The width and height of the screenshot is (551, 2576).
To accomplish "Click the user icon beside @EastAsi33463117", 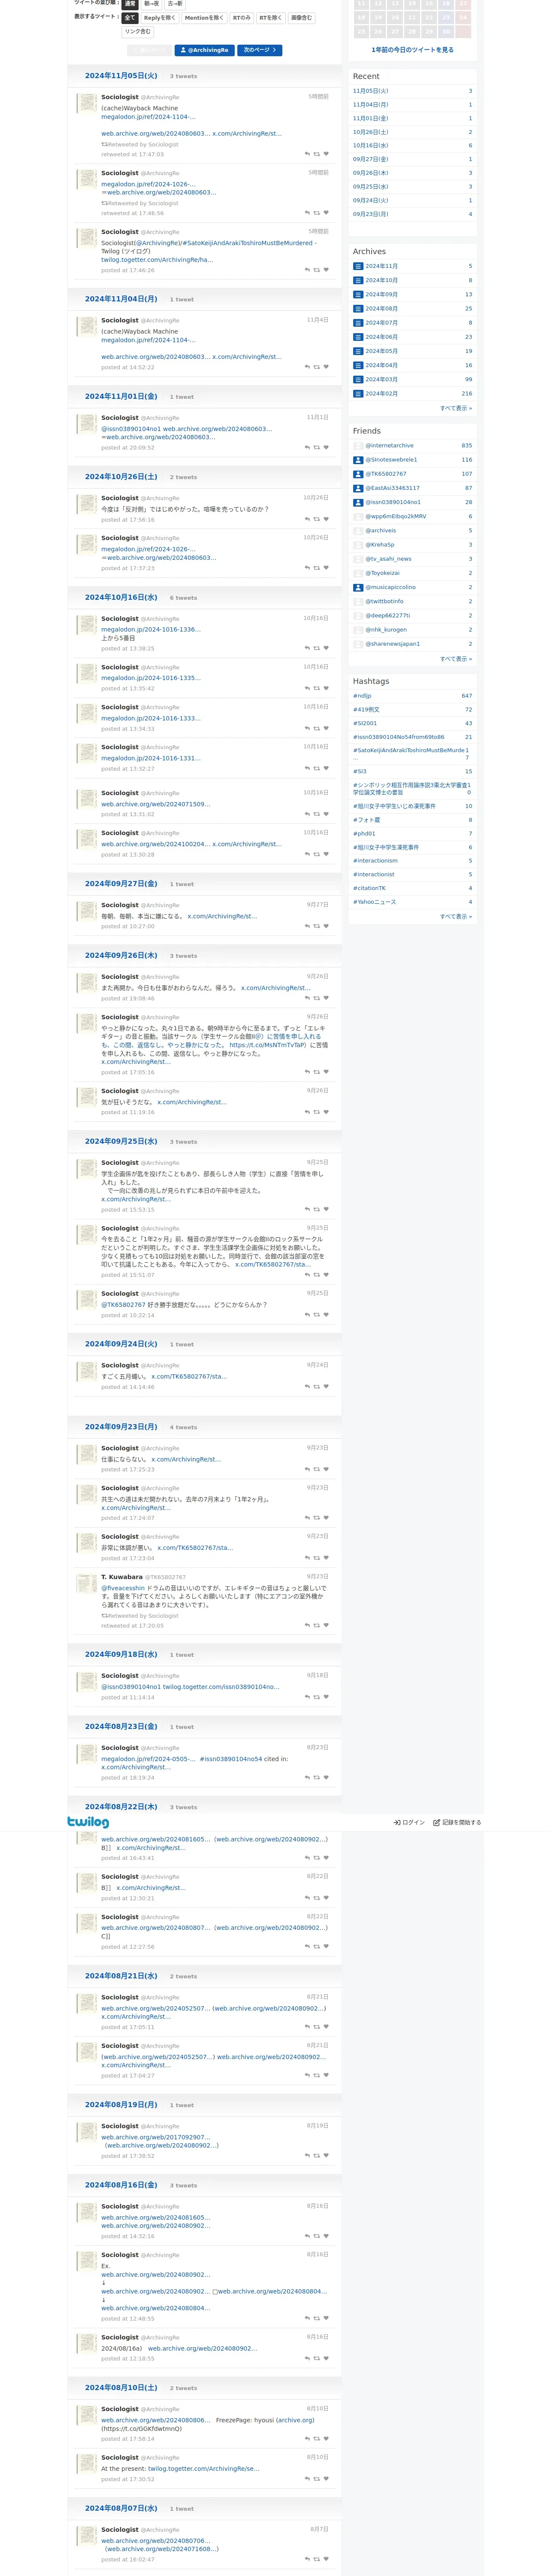I will click(358, 488).
